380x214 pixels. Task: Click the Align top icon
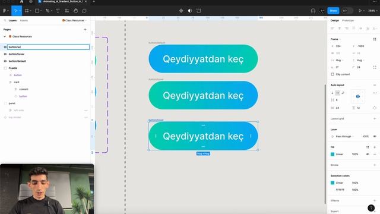click(354, 29)
